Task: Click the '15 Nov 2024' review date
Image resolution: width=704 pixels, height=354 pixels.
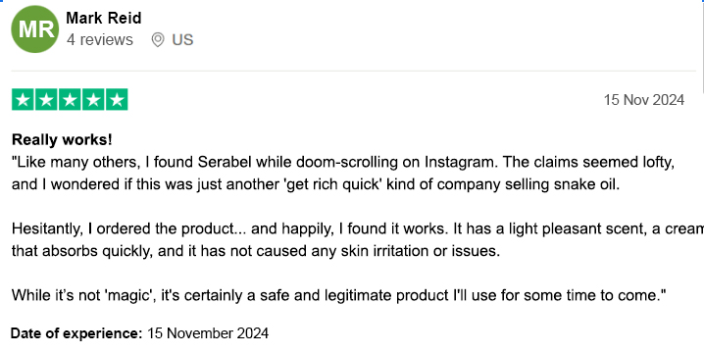Action: click(644, 100)
